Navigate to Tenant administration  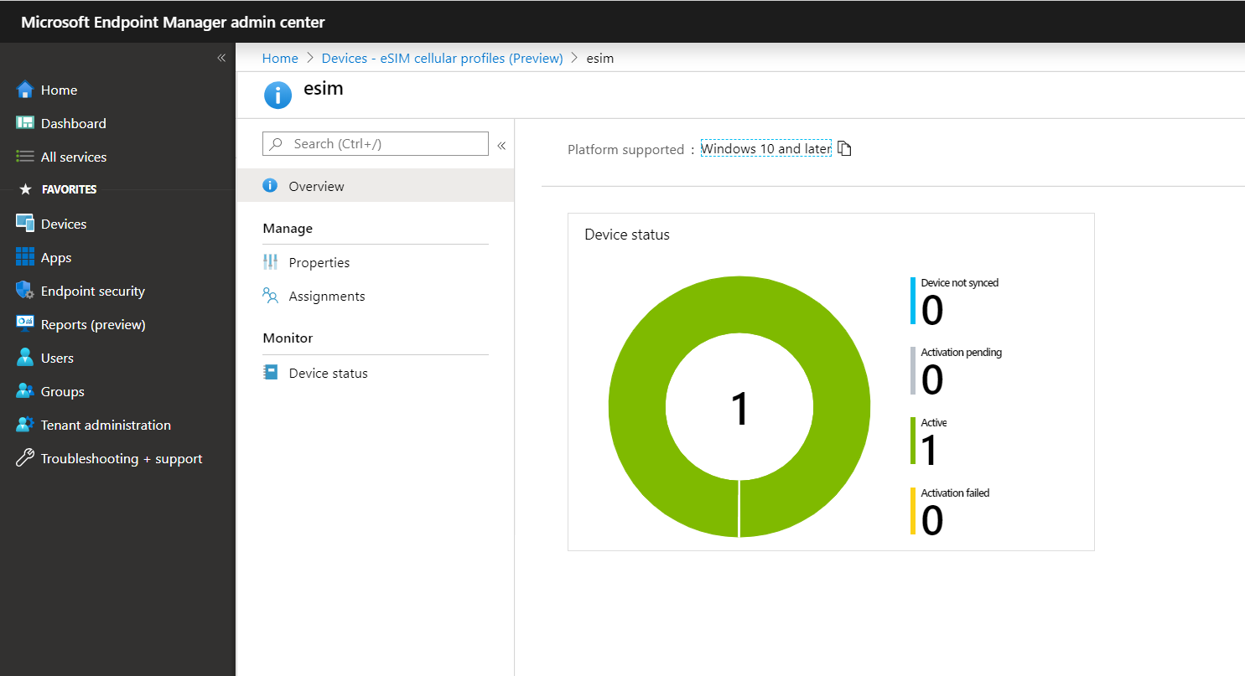tap(105, 425)
